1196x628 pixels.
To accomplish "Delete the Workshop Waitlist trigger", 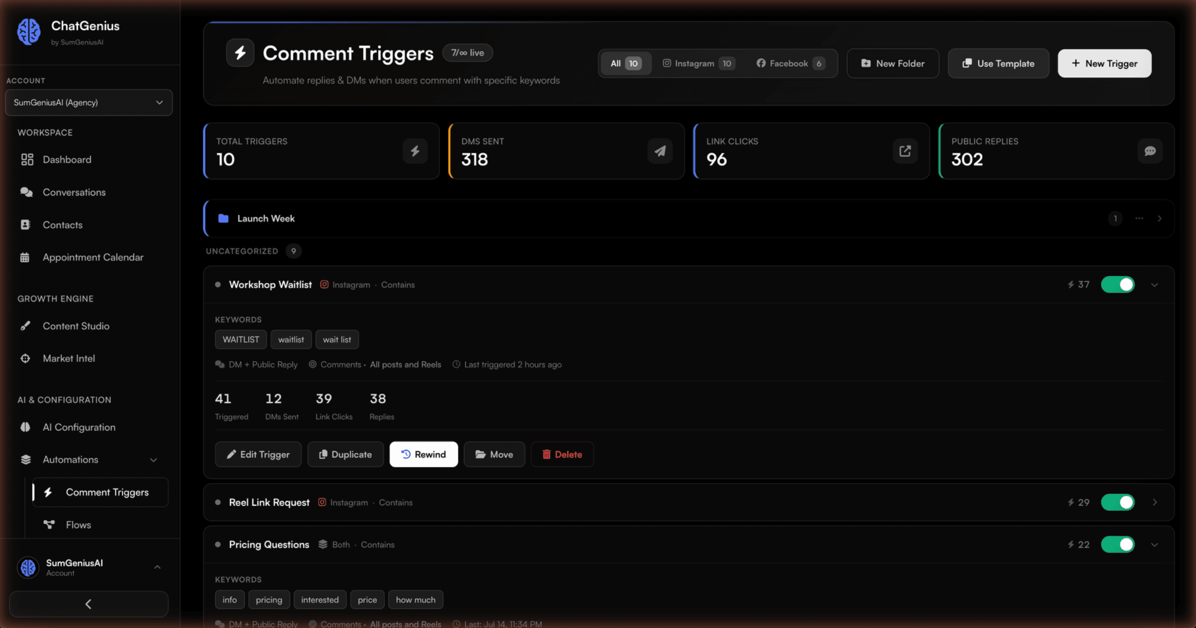I will (562, 454).
